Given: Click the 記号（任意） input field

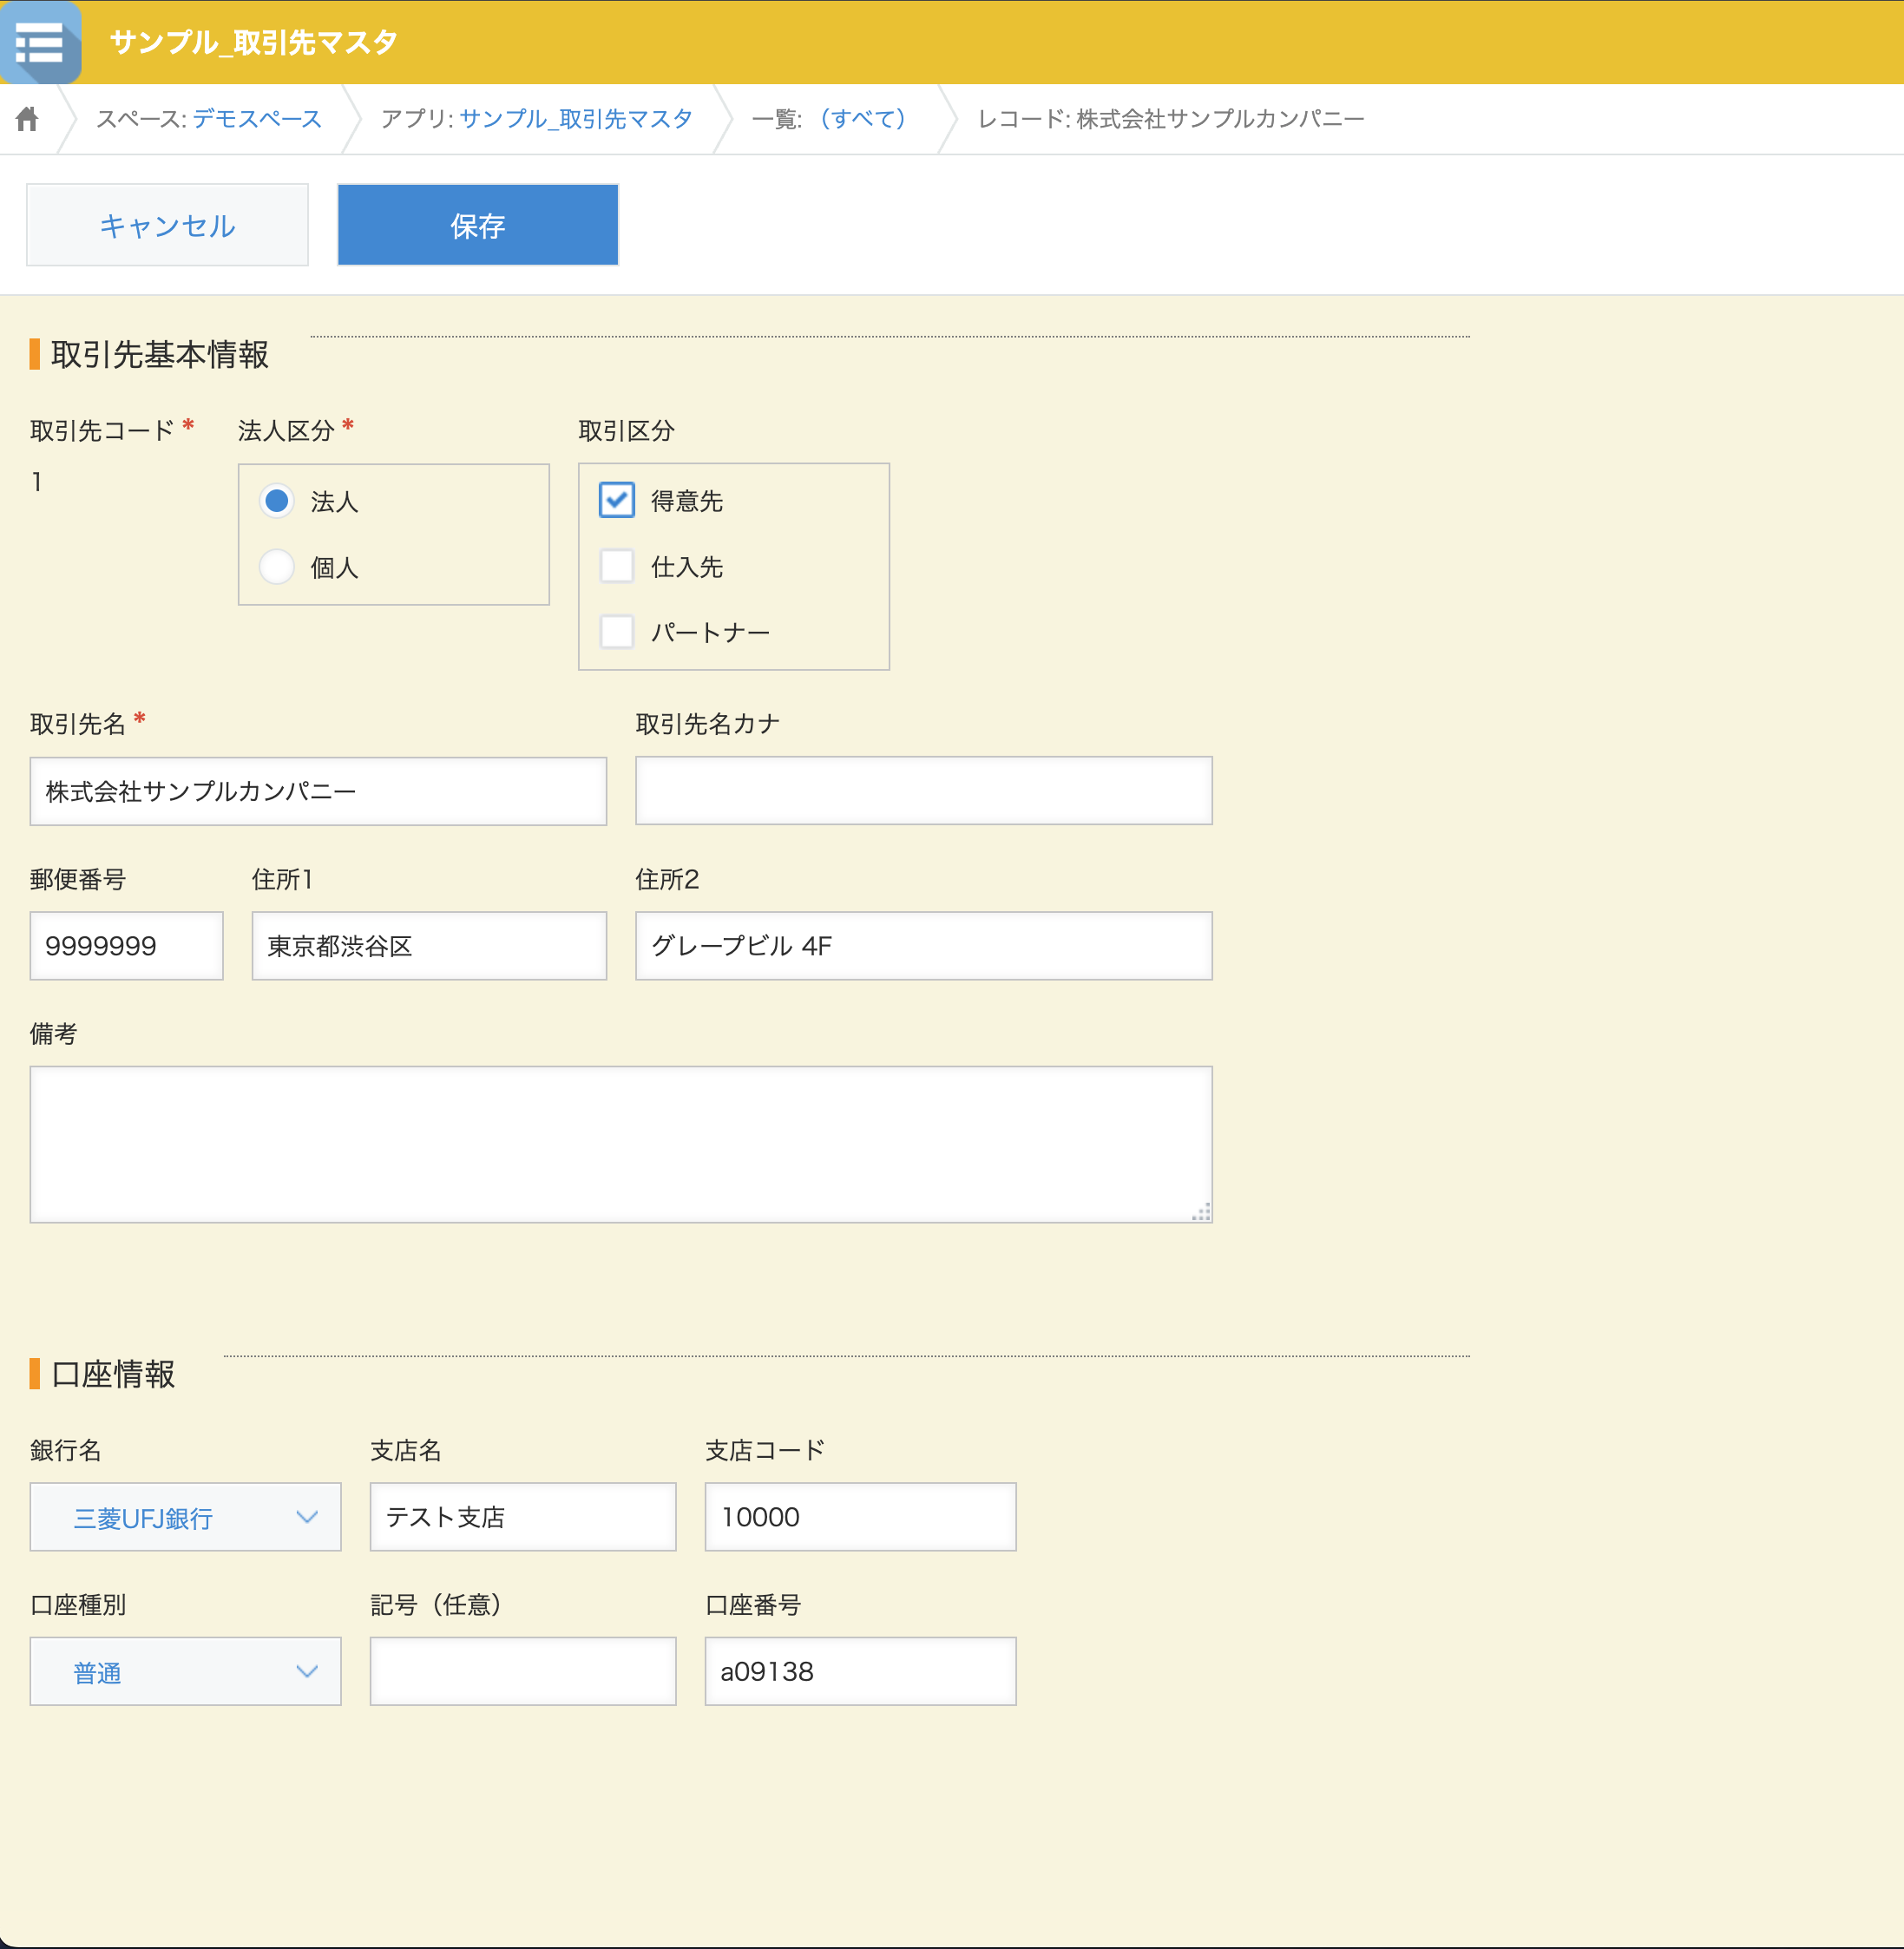Looking at the screenshot, I should 522,1671.
